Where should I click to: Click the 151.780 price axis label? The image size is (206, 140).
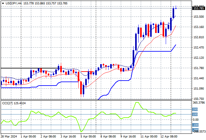(x=199, y=68)
